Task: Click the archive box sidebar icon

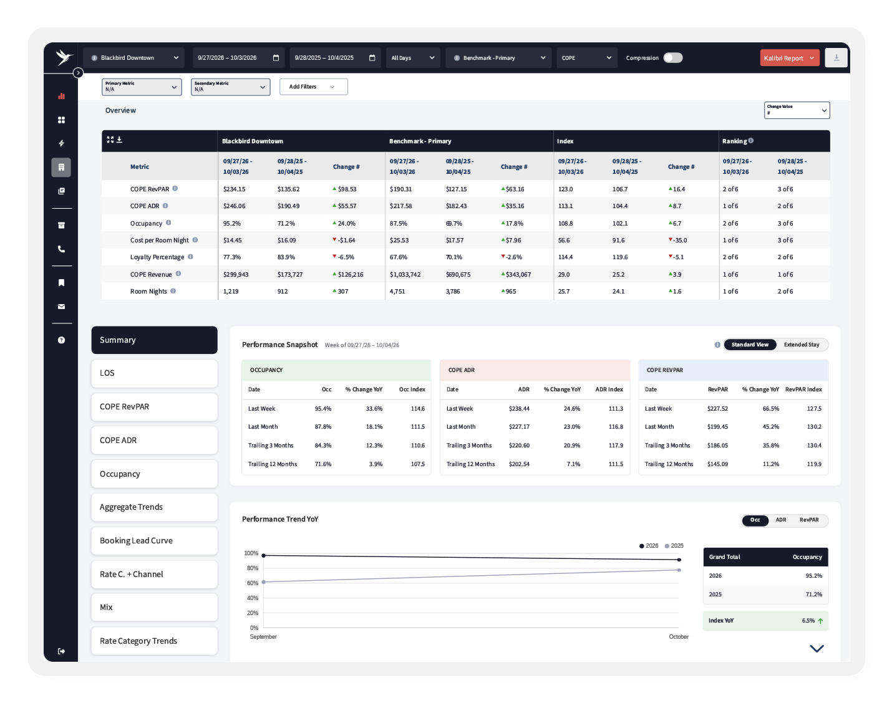Action: click(61, 226)
